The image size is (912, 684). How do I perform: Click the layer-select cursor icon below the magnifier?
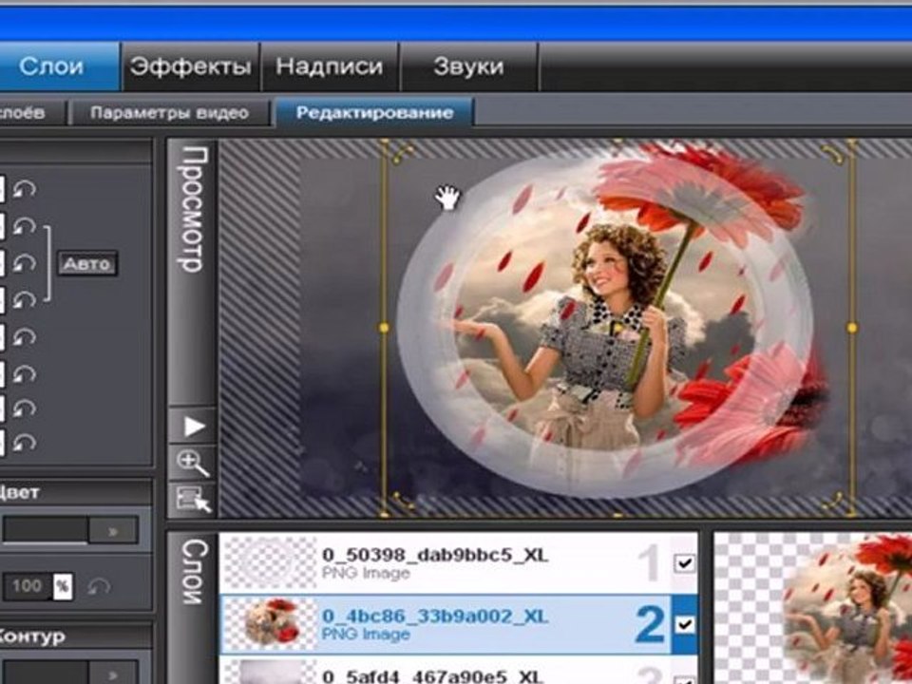pos(193,499)
